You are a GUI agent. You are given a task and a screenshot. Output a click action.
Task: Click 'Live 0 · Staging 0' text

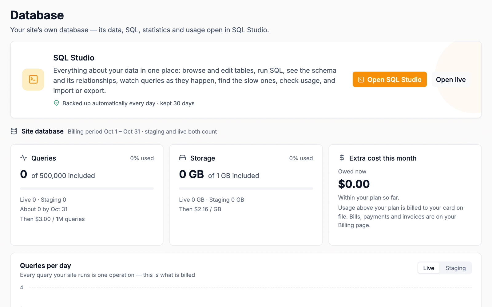click(x=43, y=200)
